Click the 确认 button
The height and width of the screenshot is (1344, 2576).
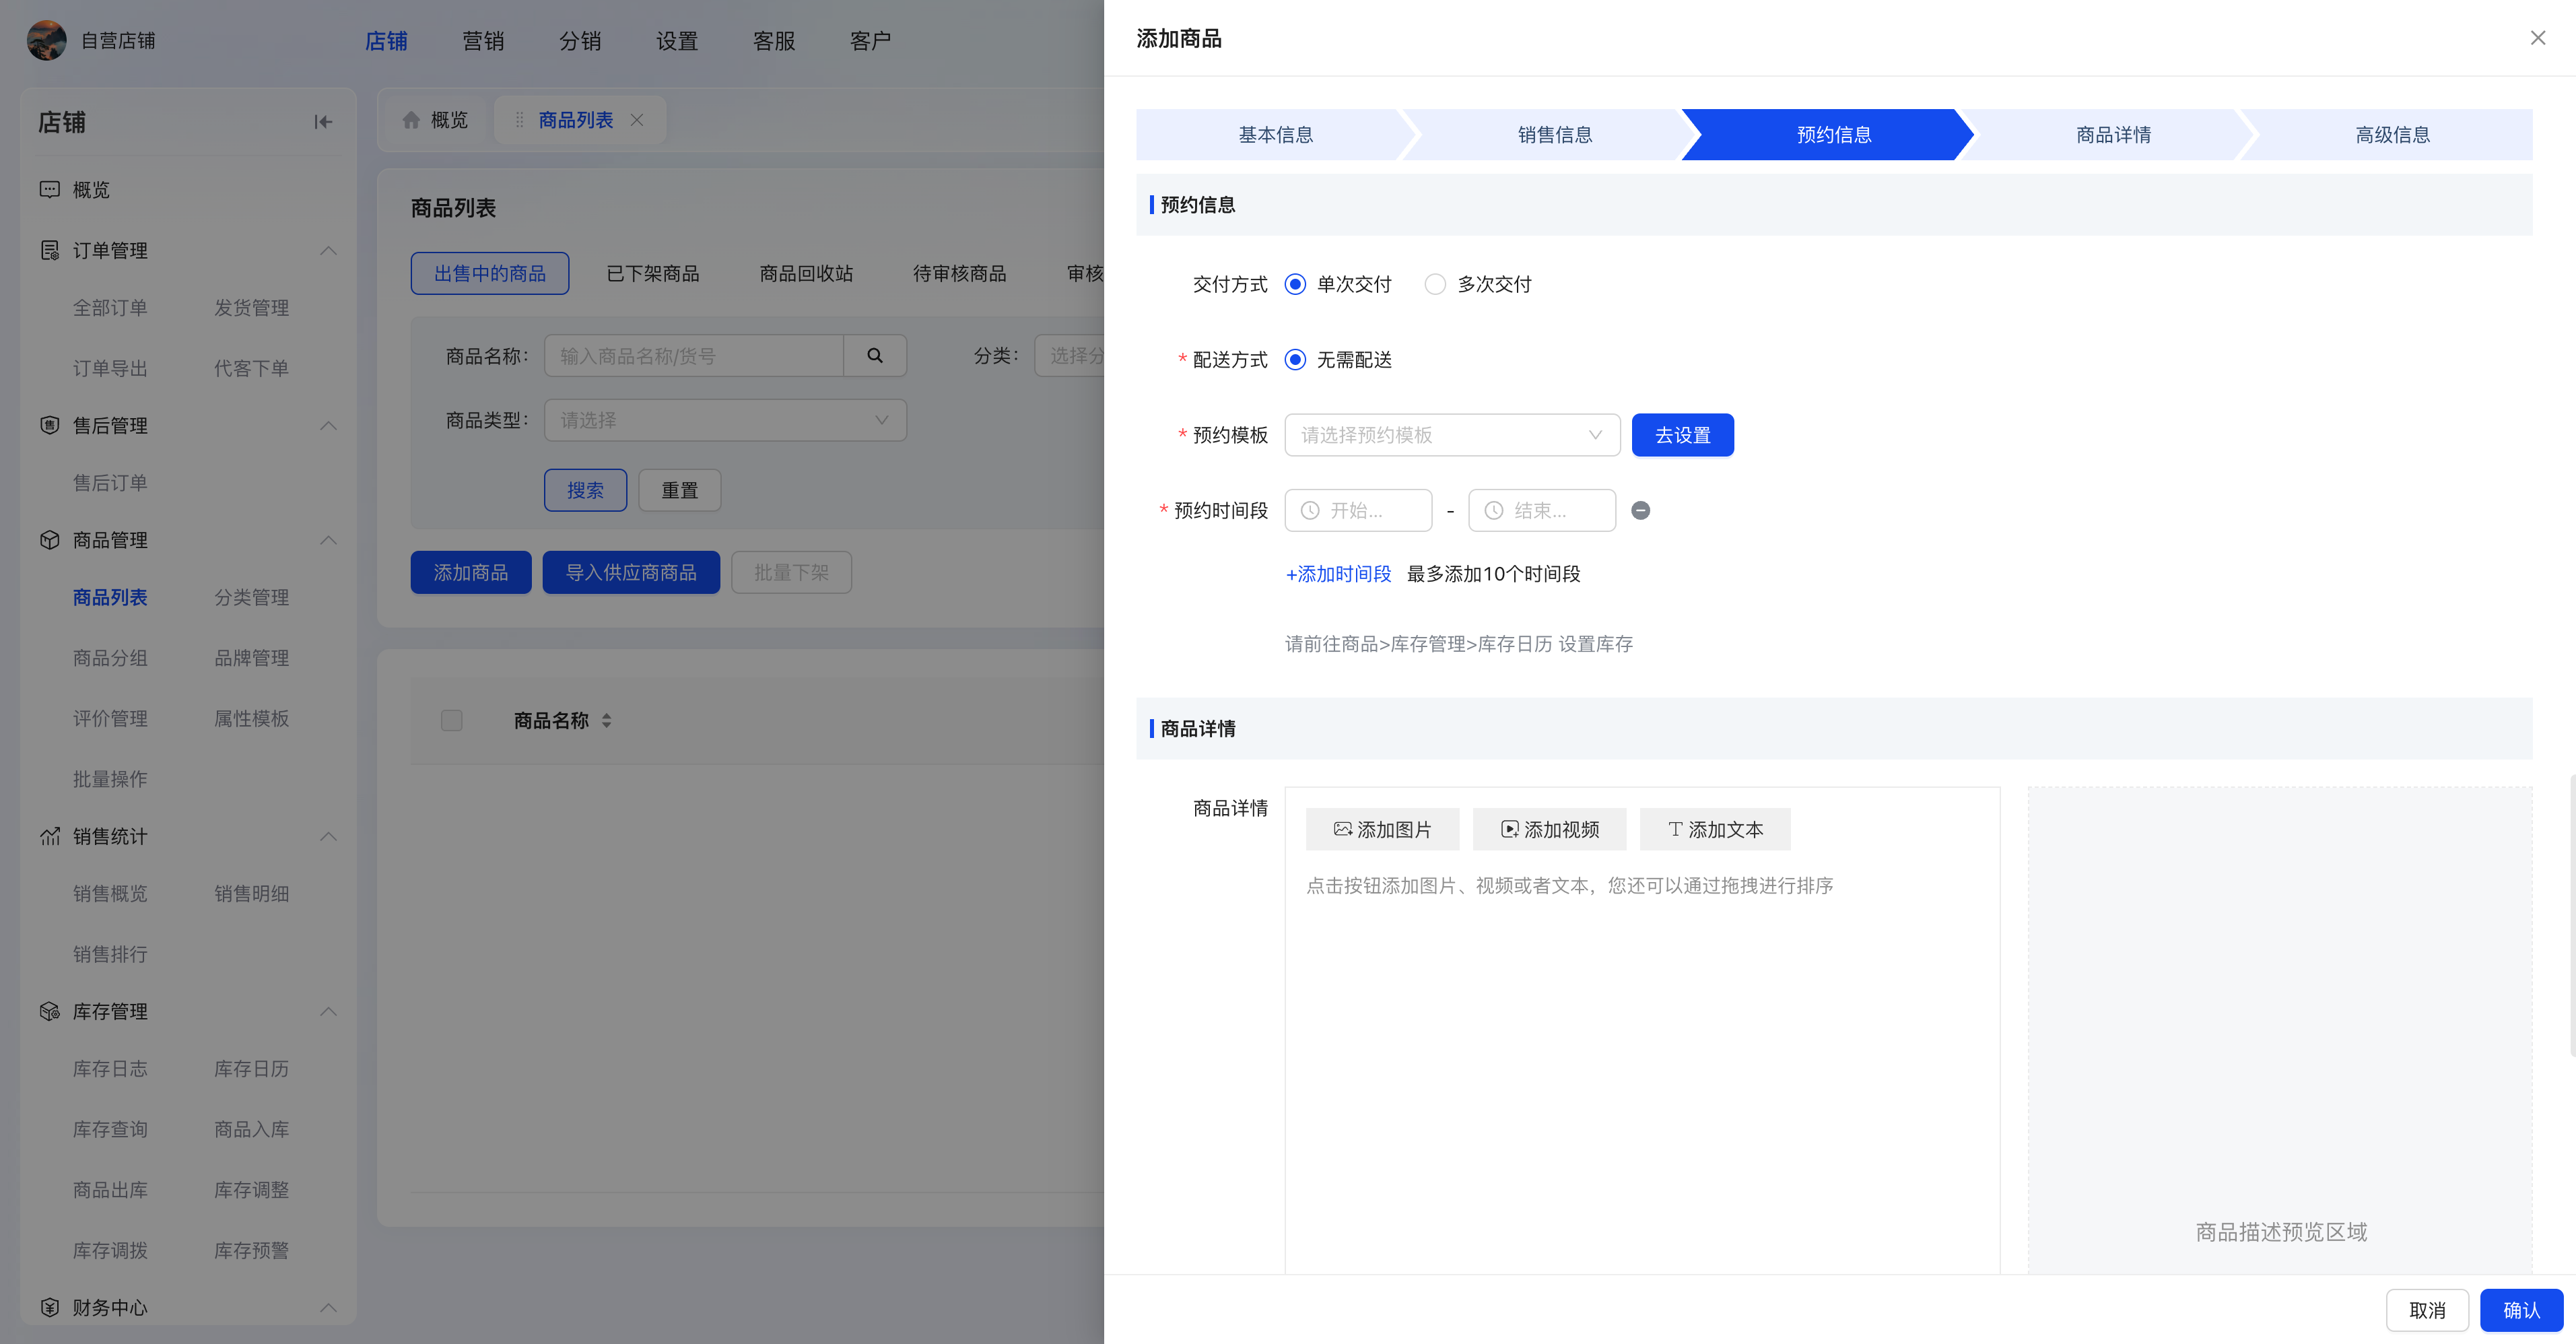pyautogui.click(x=2521, y=1310)
